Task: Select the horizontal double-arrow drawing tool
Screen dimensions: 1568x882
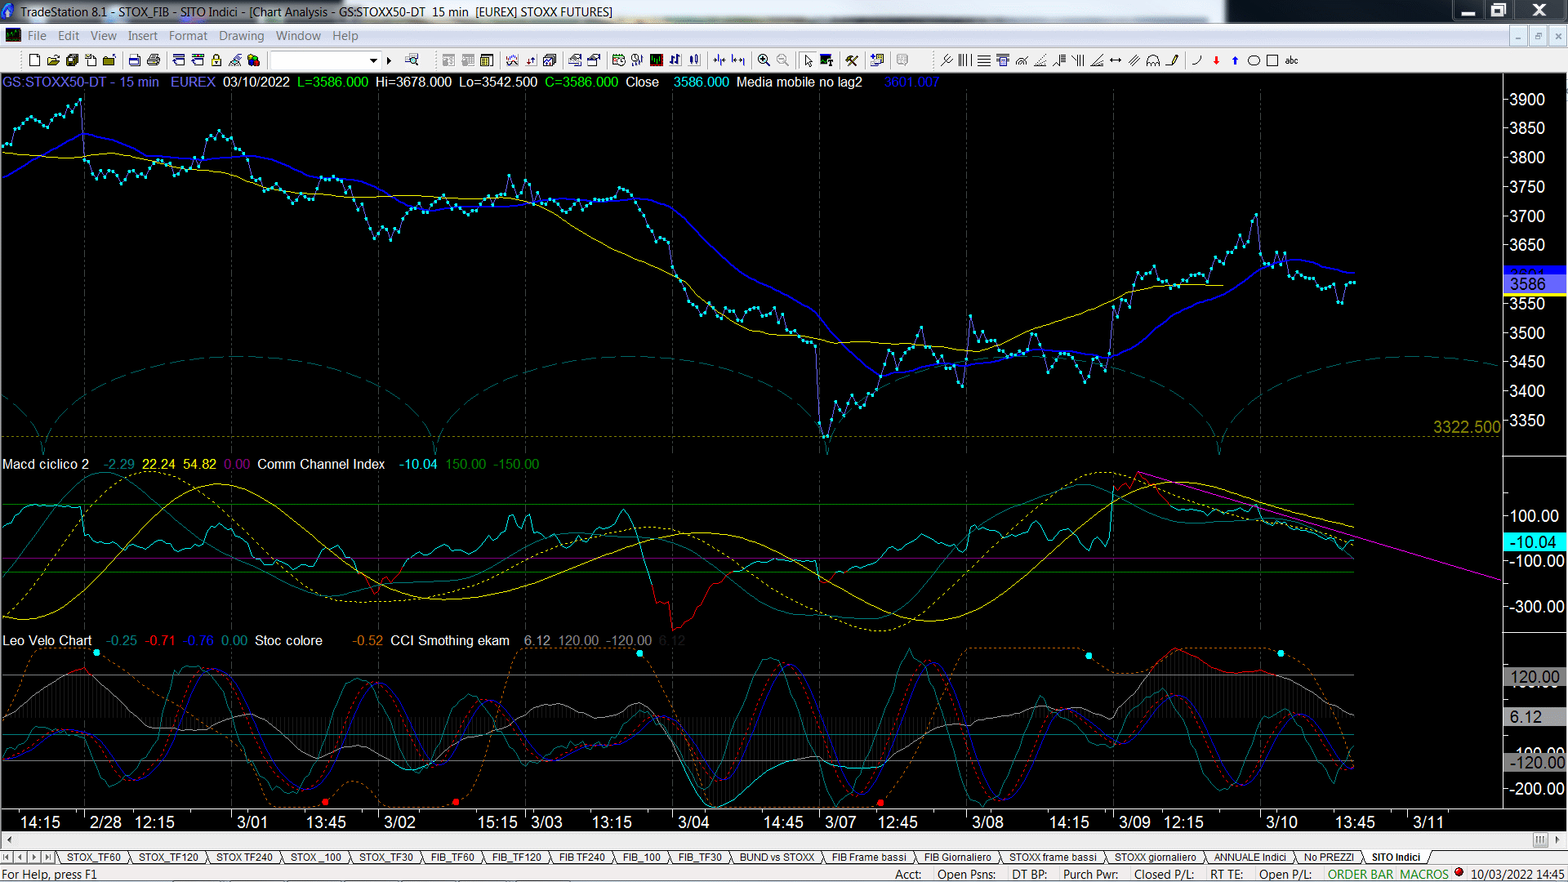Action: 1116,60
